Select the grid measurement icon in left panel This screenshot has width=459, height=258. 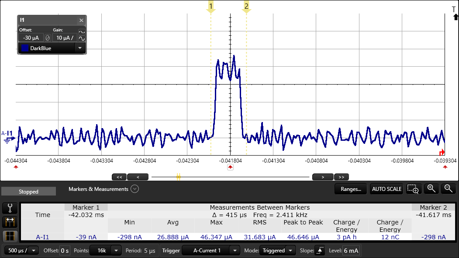[10, 236]
